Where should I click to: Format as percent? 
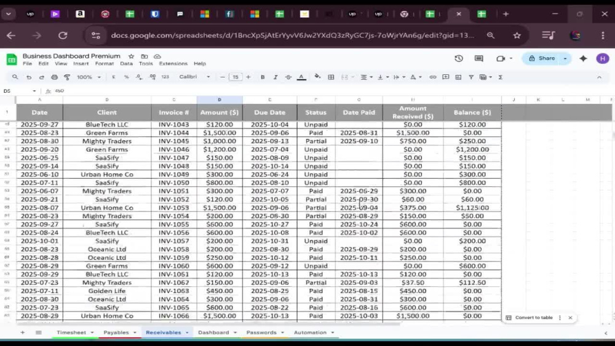pyautogui.click(x=126, y=77)
